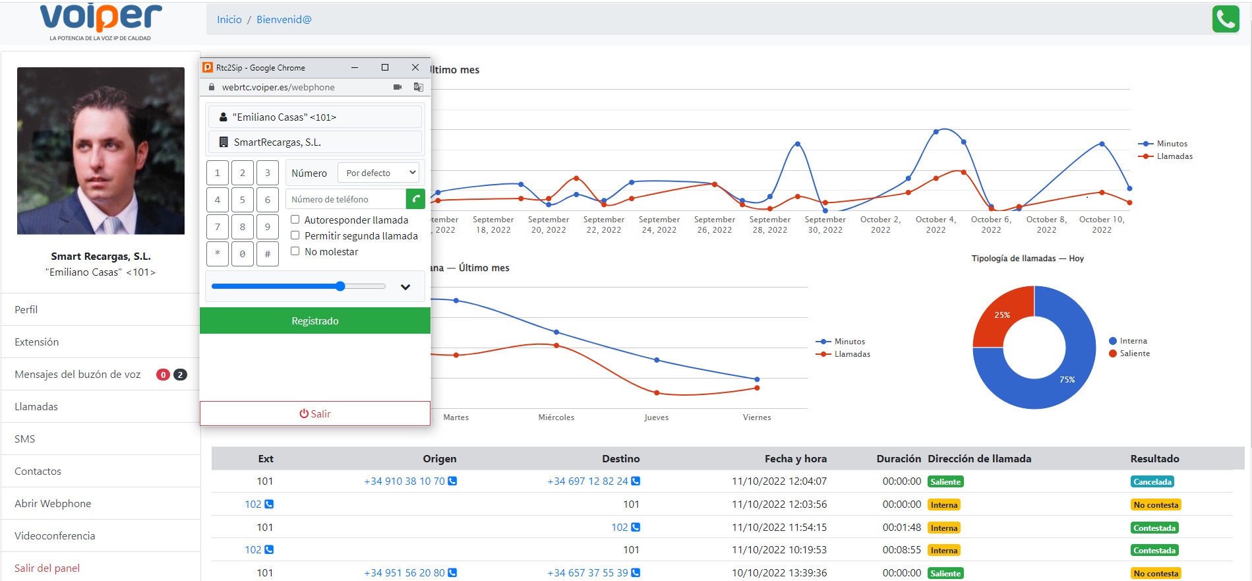This screenshot has height=581, width=1252.
Task: Click the green phone icon in header
Action: [x=1225, y=19]
